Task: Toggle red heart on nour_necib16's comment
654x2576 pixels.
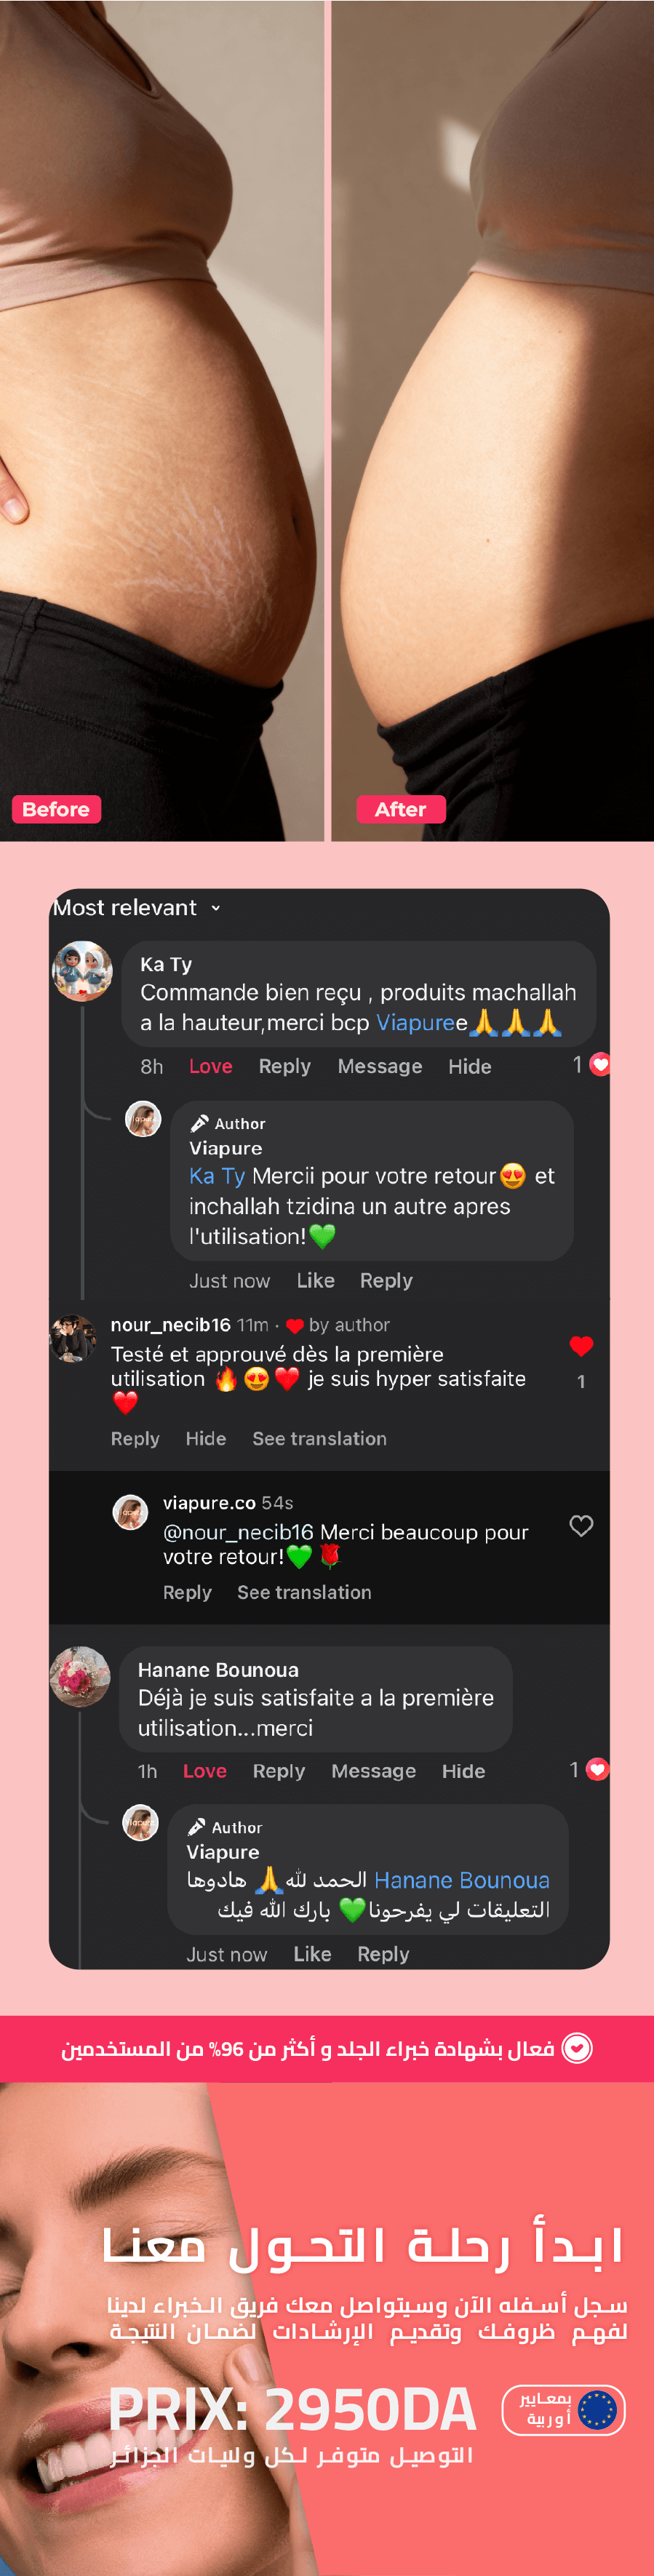Action: click(581, 1346)
